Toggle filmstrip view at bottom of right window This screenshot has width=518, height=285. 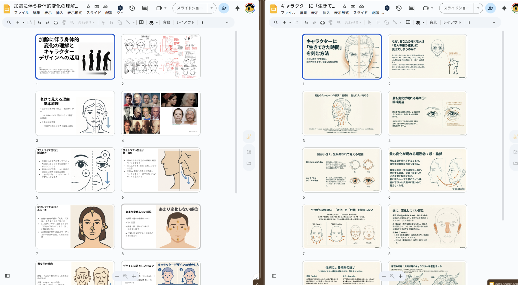coord(274,276)
